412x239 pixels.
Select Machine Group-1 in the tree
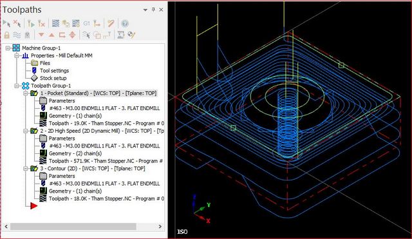41,48
